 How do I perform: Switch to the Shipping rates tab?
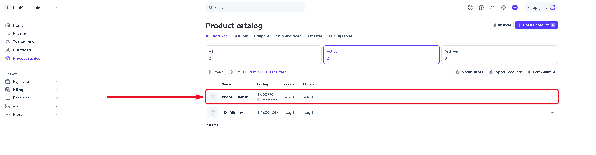tap(288, 36)
